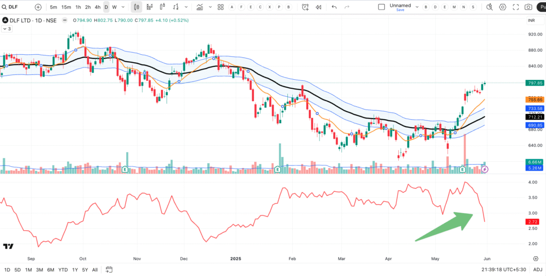Screen dimensions: 546x276
Task: Start bar replay with rewind icon
Action: point(318,7)
